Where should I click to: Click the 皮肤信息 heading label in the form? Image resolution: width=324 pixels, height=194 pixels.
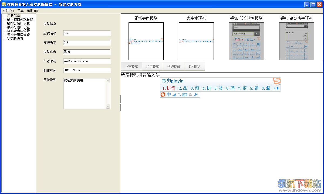(x=50, y=24)
